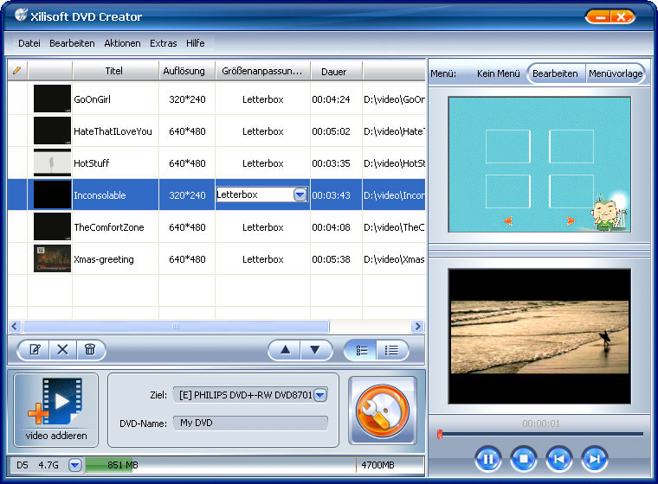Click the Kein Menü label
The height and width of the screenshot is (484, 658).
pos(498,73)
